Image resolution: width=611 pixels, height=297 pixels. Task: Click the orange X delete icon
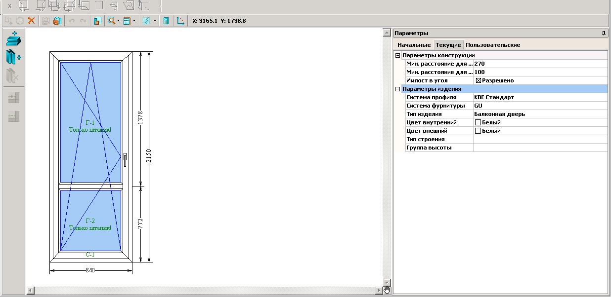(31, 21)
